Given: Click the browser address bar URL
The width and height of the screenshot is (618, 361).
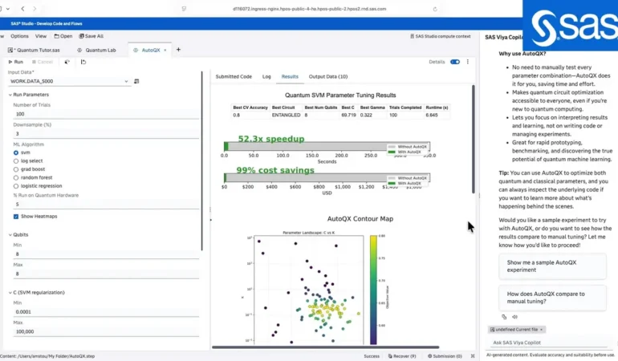Looking at the screenshot, I should tap(309, 9).
